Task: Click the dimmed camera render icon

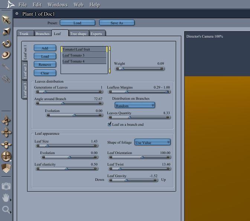Action: 6,186
